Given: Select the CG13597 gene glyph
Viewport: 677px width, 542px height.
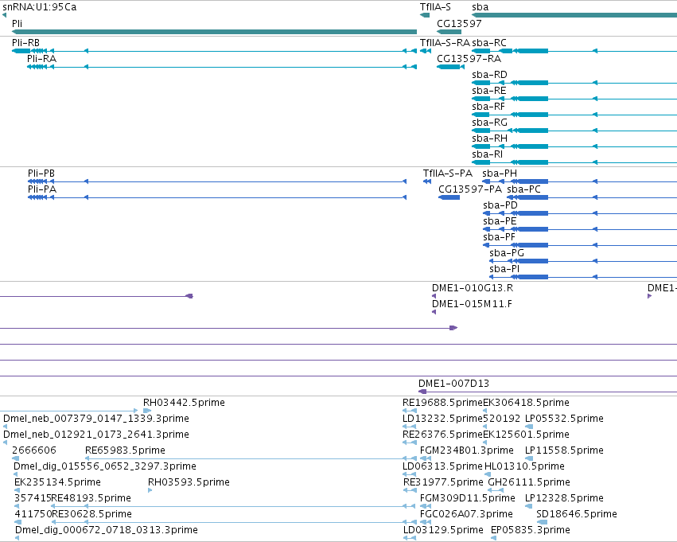Looking at the screenshot, I should tap(449, 32).
